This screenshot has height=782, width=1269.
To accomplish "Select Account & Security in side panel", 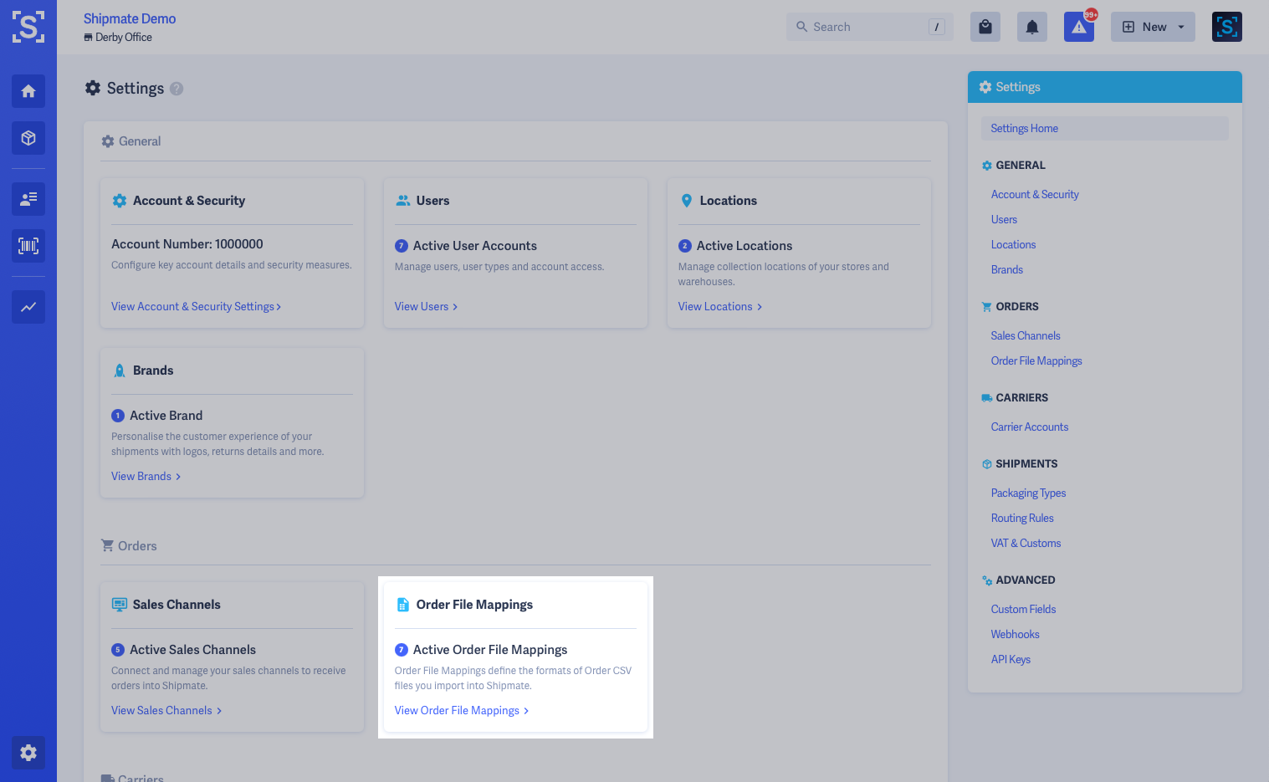I will (1035, 194).
